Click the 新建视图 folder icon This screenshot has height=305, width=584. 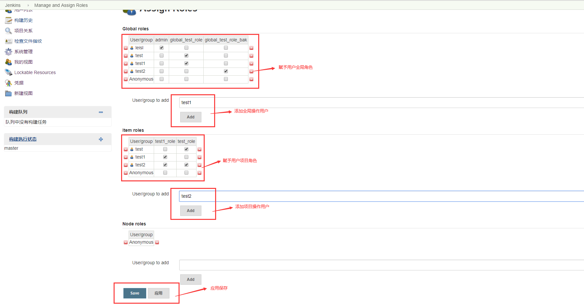pos(8,93)
